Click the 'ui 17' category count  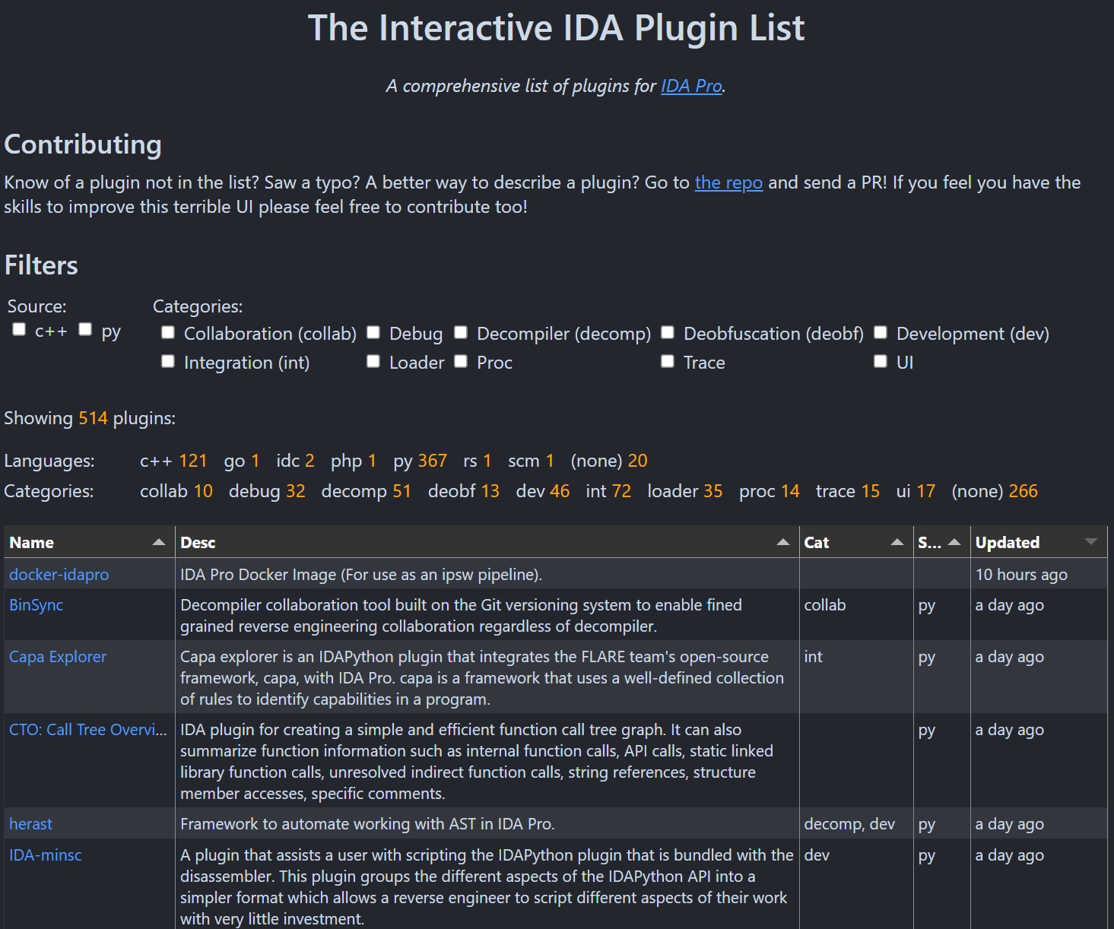click(x=916, y=491)
